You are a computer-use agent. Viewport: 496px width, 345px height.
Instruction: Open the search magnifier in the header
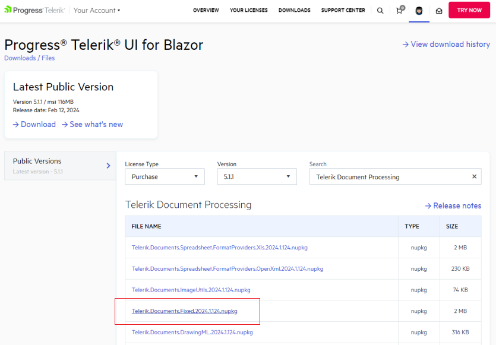(x=380, y=10)
